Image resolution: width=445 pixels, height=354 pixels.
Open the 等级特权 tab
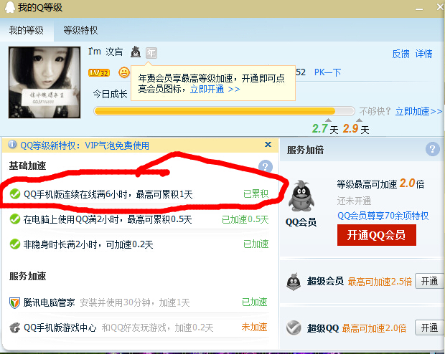pyautogui.click(x=80, y=30)
